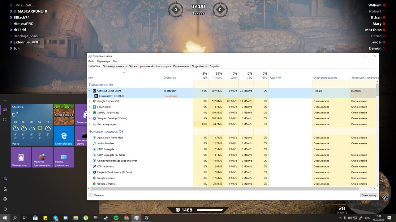Expand the HuionTablet process row
Screen dimensions: 396x222
pyautogui.click(x=90, y=107)
